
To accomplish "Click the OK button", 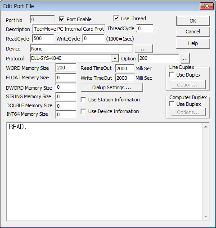I will point(193,21).
